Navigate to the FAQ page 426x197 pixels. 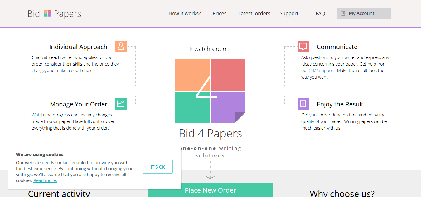point(320,13)
